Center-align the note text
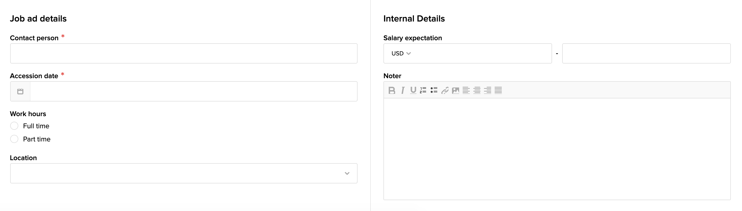The image size is (742, 211). [477, 90]
